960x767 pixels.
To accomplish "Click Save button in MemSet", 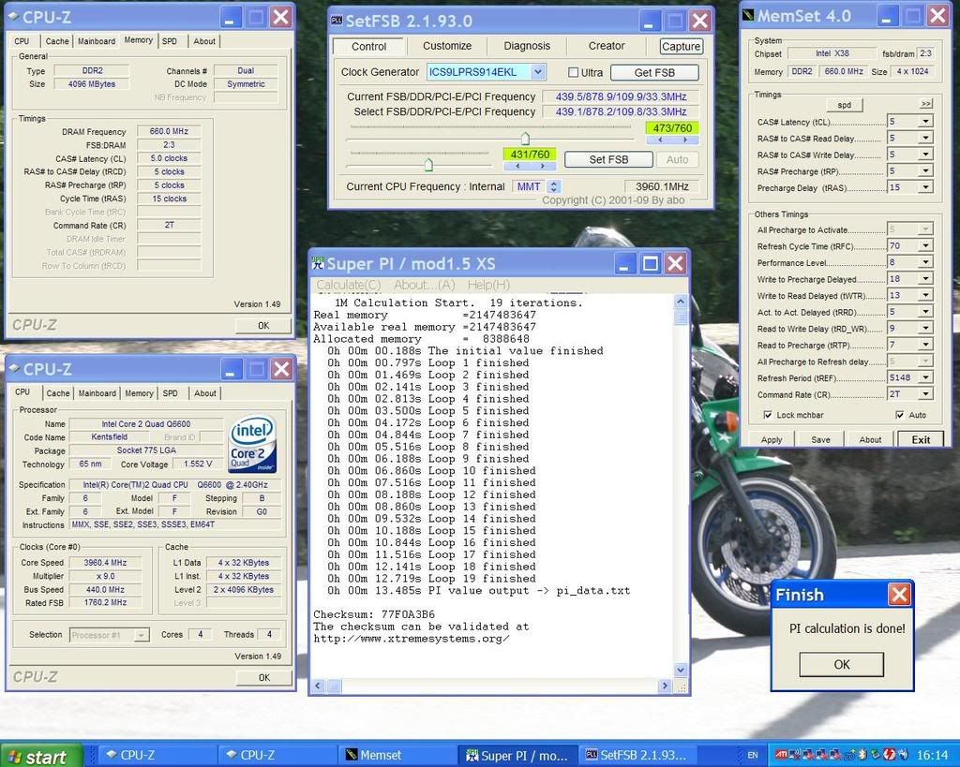I will click(820, 439).
